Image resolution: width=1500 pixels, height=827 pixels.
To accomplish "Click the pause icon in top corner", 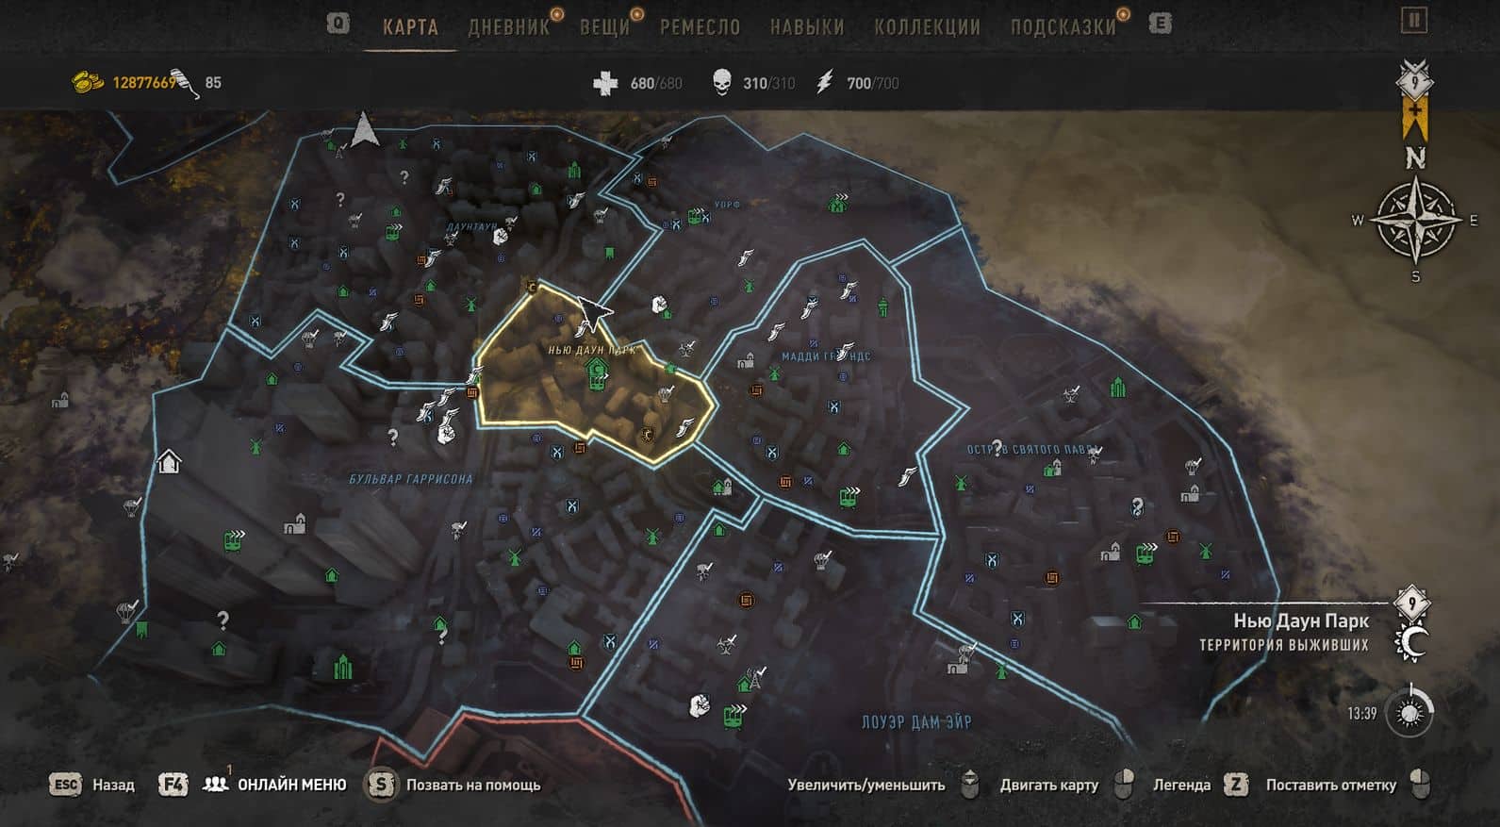I will point(1413,20).
